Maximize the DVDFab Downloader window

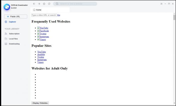(169, 4)
